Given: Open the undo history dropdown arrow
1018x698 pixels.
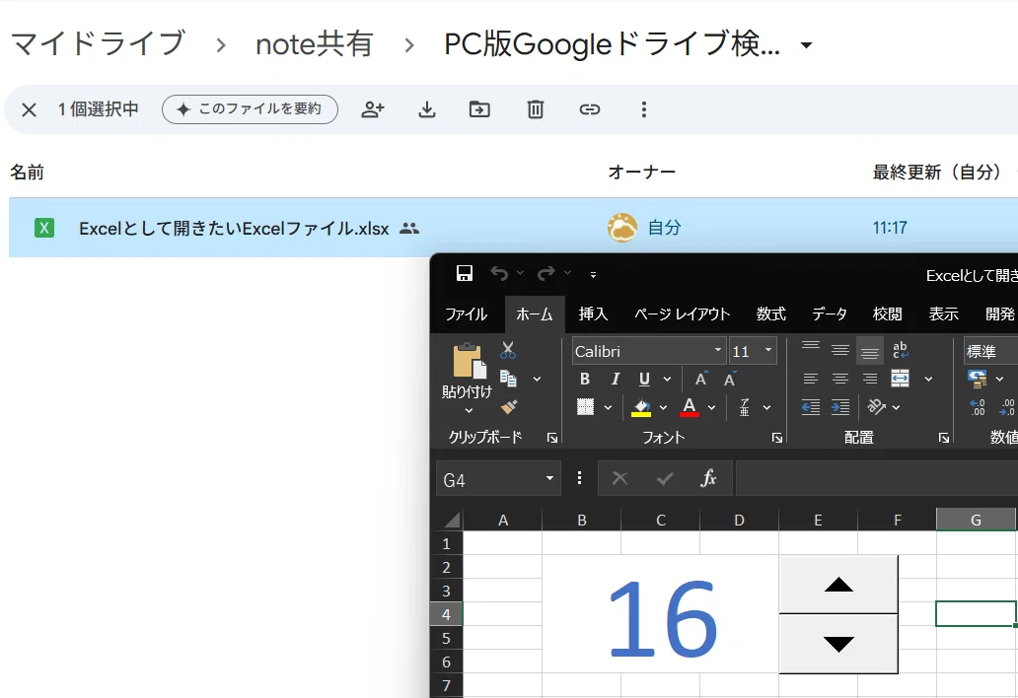Looking at the screenshot, I should tap(520, 273).
